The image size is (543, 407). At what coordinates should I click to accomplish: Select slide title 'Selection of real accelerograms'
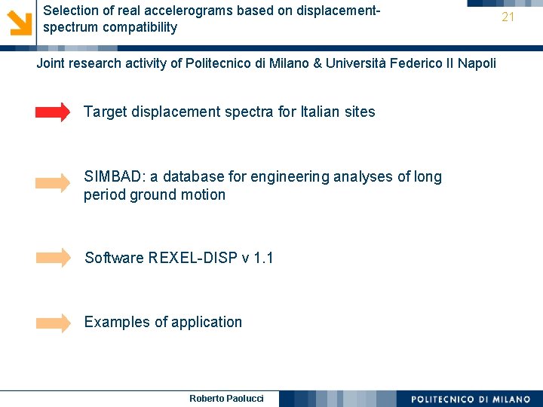pyautogui.click(x=212, y=19)
